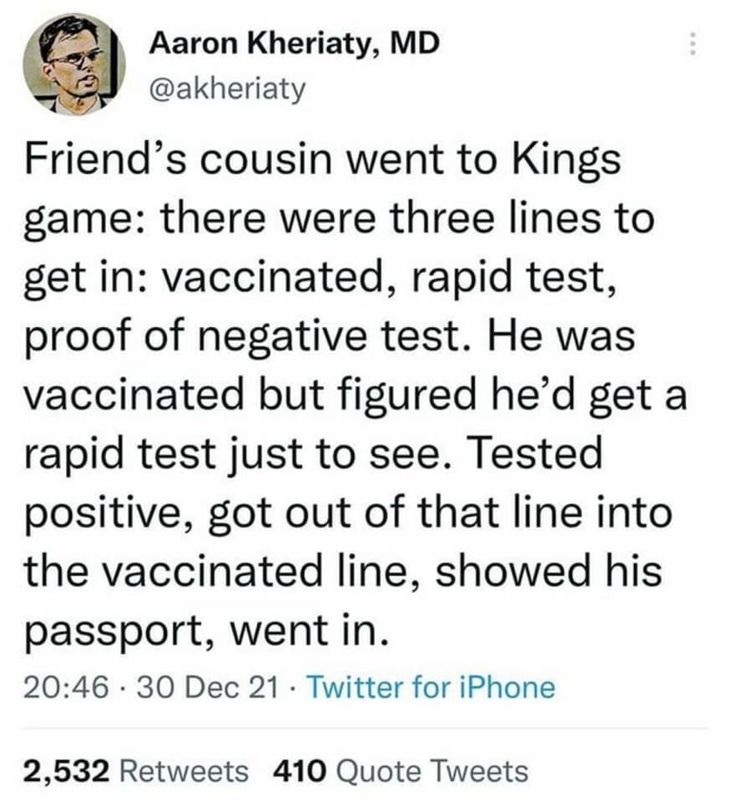
Task: Click the Quote Tweets label
Action: tap(431, 771)
